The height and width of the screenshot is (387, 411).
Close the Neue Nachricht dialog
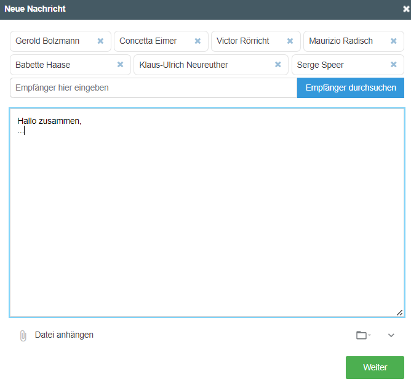[x=406, y=9]
